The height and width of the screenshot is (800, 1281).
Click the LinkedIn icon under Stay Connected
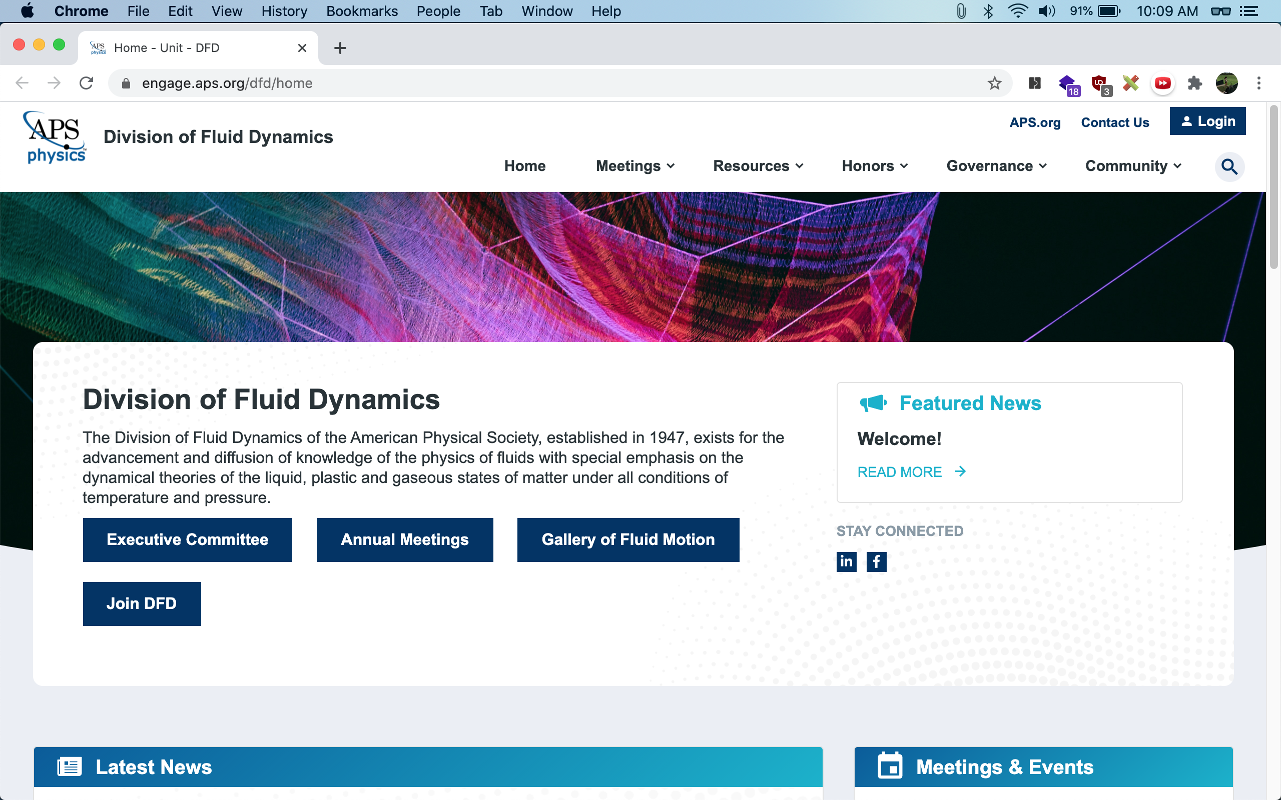pos(846,561)
